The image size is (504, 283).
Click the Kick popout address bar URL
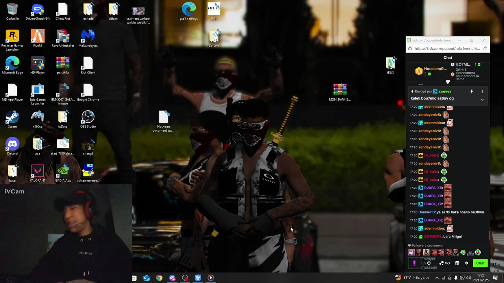coord(447,49)
